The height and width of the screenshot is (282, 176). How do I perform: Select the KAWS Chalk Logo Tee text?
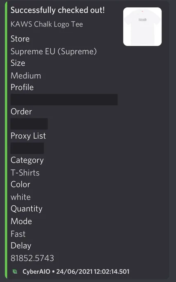click(x=47, y=24)
